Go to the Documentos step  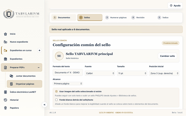64,17
